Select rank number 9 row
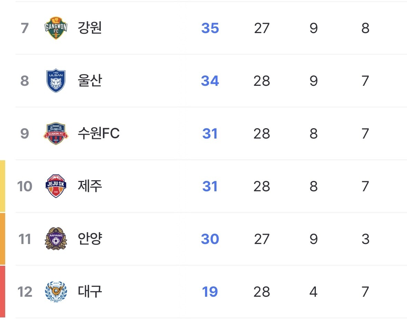 point(211,133)
